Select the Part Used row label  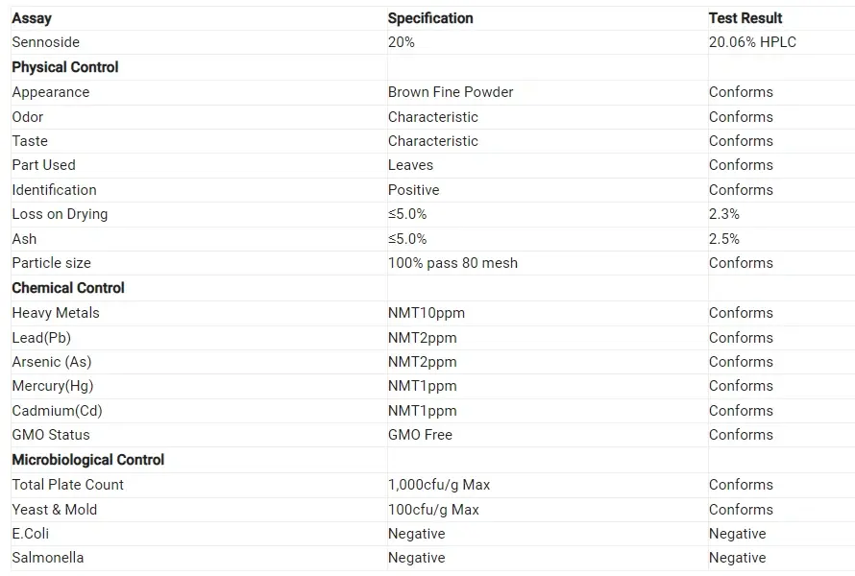pos(43,165)
